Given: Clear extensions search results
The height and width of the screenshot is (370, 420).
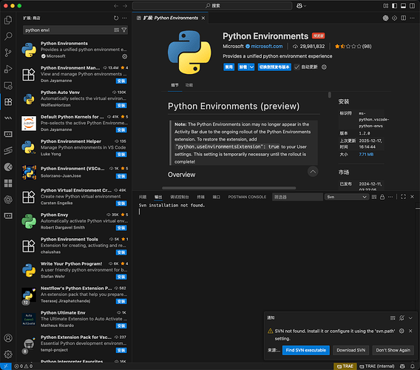Looking at the screenshot, I should (x=116, y=30).
